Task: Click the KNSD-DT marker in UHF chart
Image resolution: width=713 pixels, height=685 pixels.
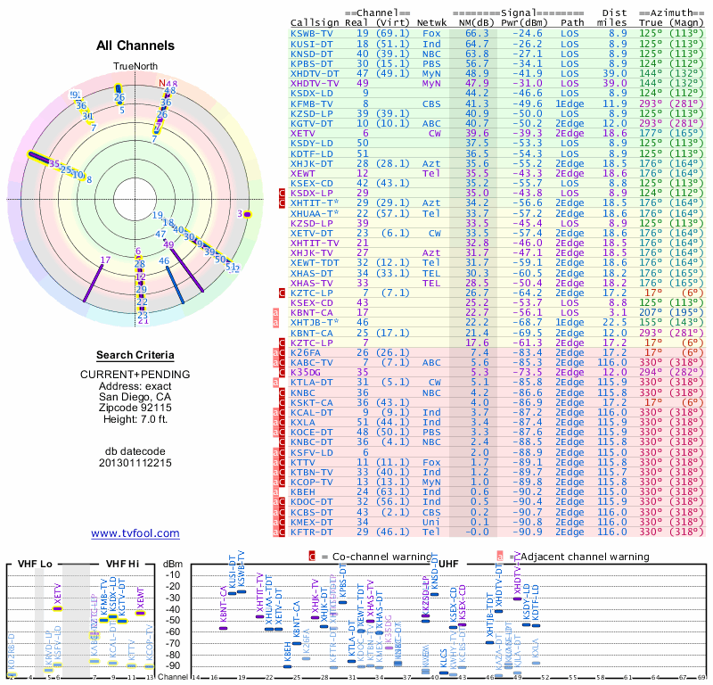Action: point(434,594)
